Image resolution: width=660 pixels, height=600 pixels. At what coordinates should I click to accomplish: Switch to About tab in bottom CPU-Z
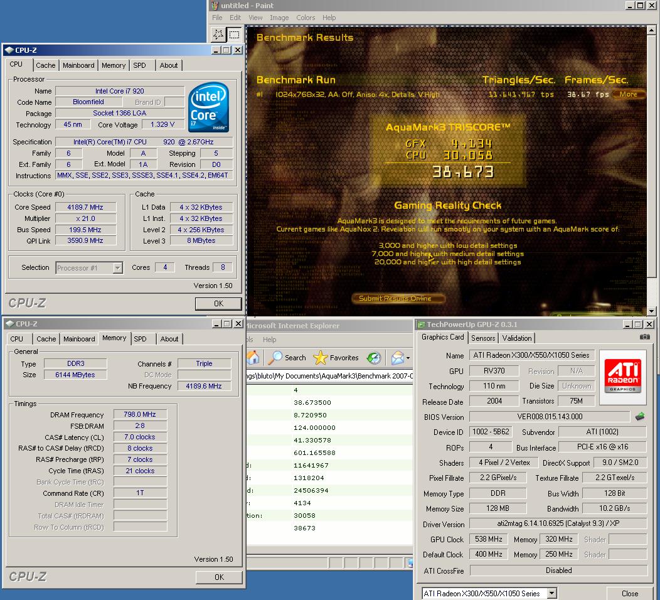coord(169,339)
